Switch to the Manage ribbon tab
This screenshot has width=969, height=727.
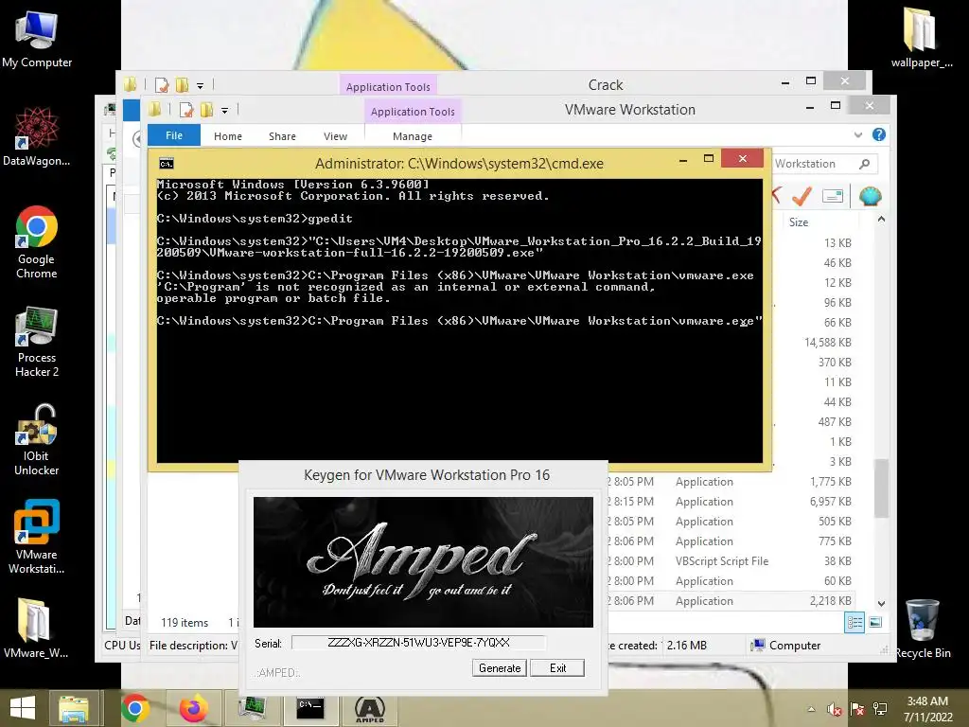413,136
